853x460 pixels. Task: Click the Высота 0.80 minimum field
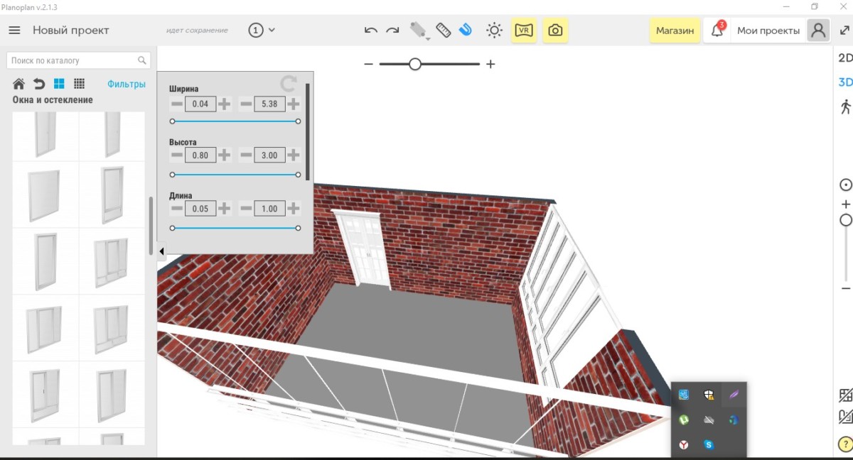point(200,155)
